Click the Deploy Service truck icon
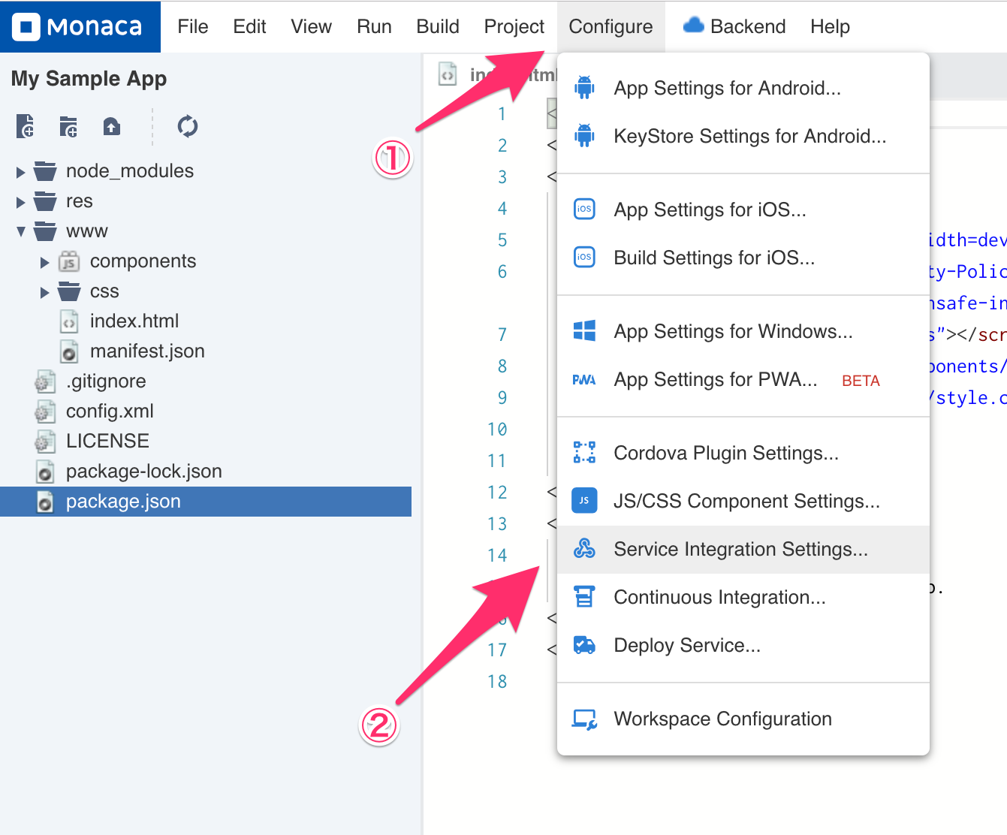1007x835 pixels. (584, 644)
